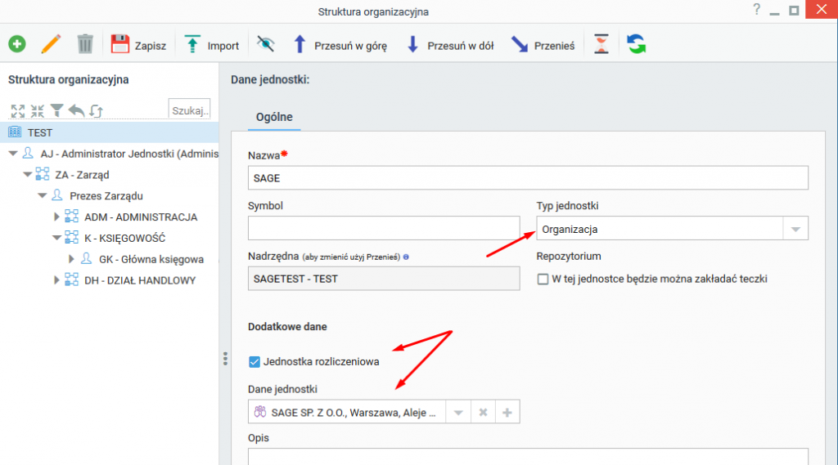Click the Zapisz save button
Screen dimensions: 838x465
139,45
